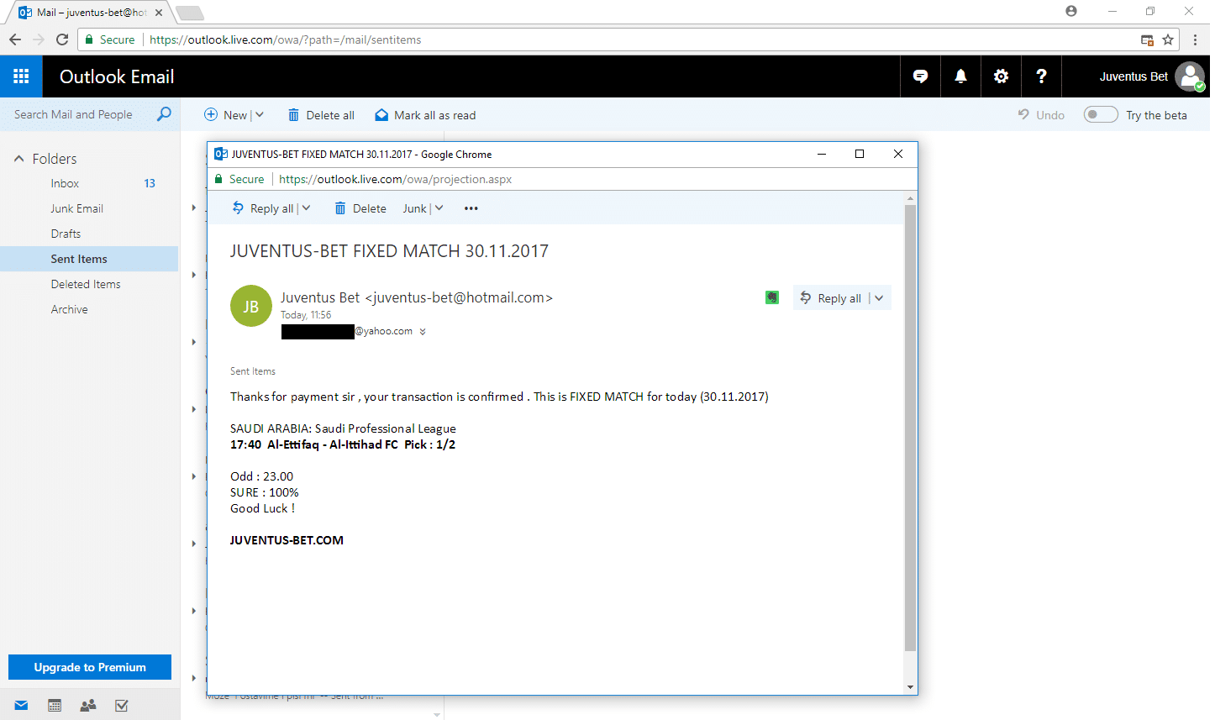
Task: Expand New dropdown arrow
Action: (260, 114)
